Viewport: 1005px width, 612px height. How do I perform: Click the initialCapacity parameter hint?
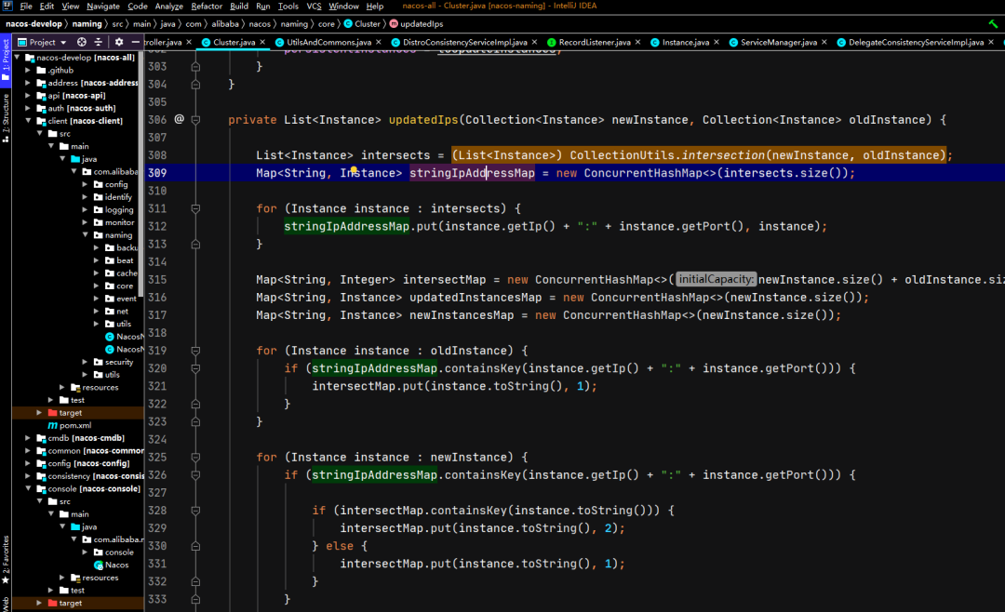pos(716,279)
